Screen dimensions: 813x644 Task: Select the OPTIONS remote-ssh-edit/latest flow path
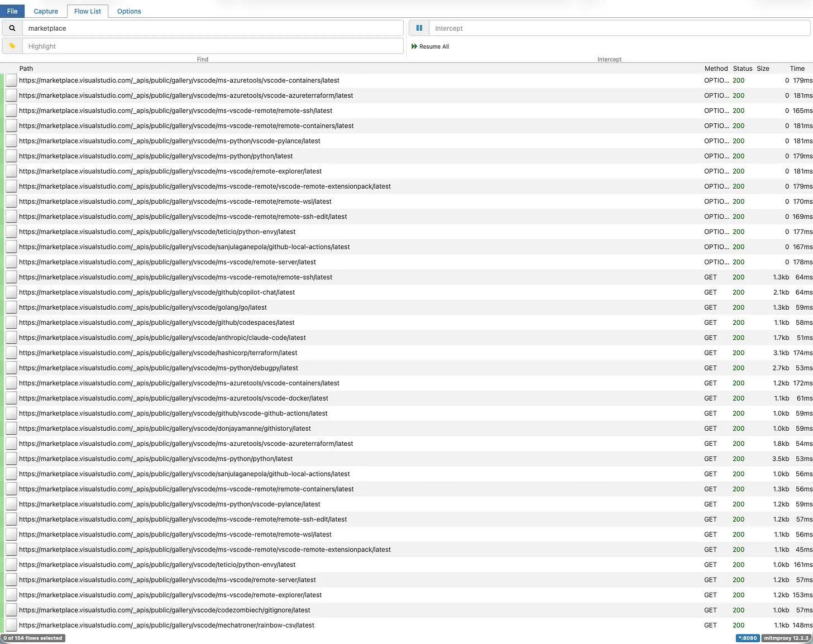coord(183,216)
